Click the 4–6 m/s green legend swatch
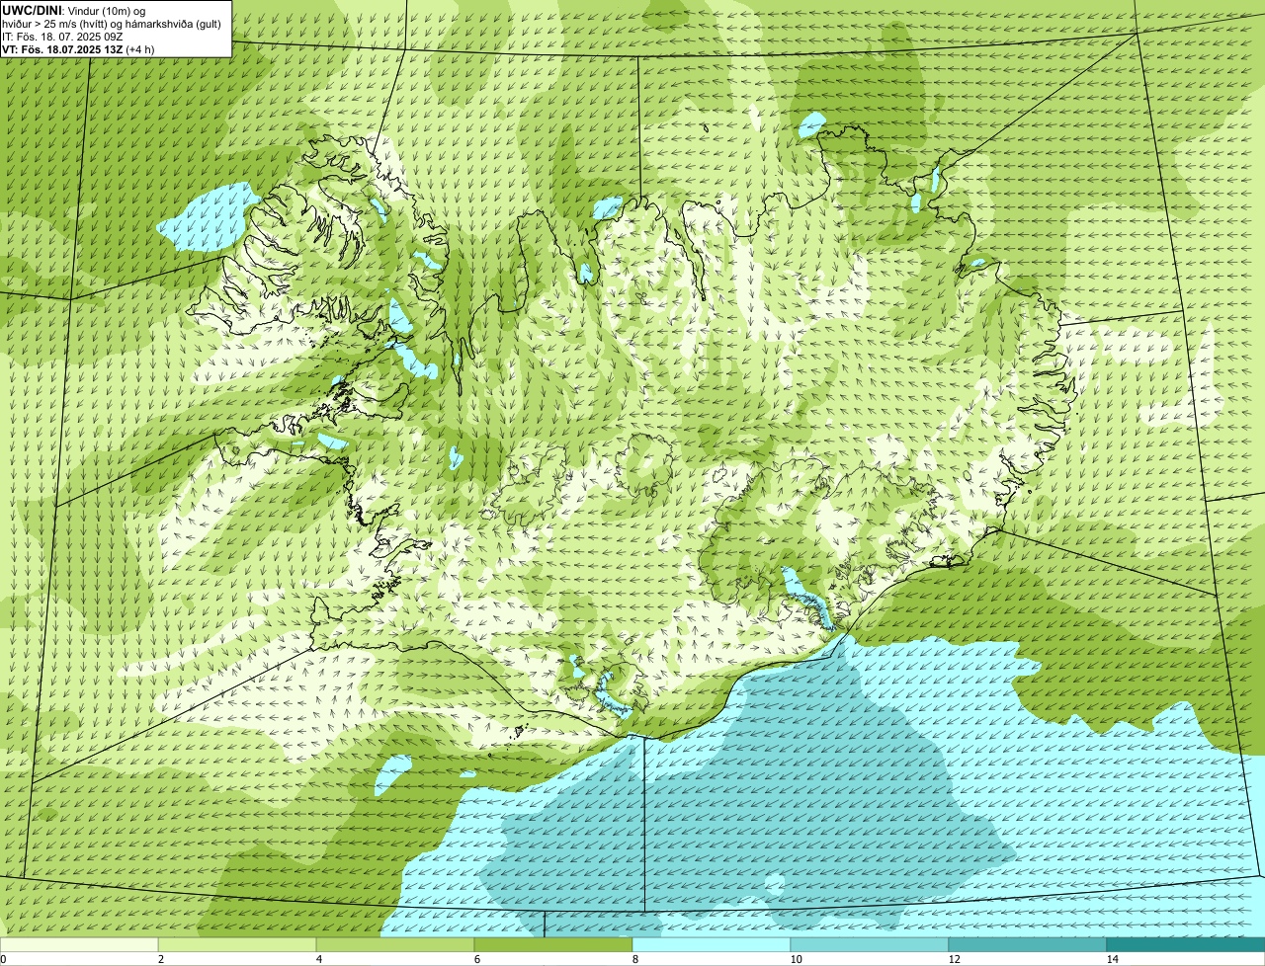1265x966 pixels. (395, 944)
